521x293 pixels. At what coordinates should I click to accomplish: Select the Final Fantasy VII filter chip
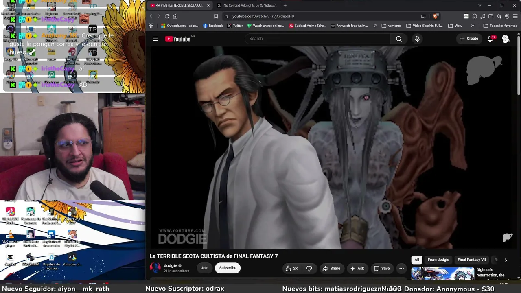click(x=471, y=260)
